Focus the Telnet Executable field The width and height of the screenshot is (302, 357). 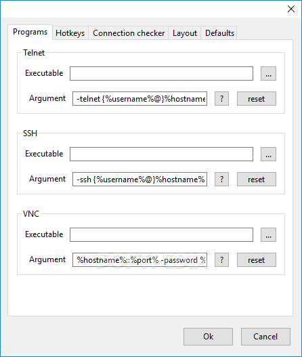[161, 74]
